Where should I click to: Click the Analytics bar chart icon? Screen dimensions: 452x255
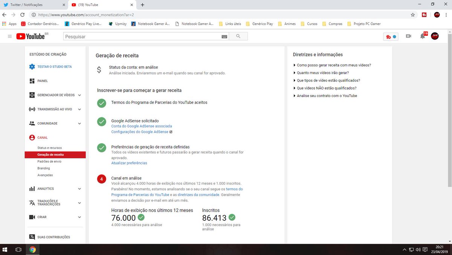tap(32, 188)
